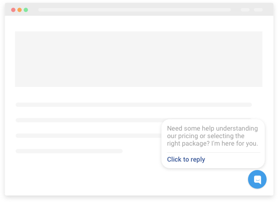278x202 pixels.
Task: Open the blue chat launcher icon
Action: click(257, 179)
